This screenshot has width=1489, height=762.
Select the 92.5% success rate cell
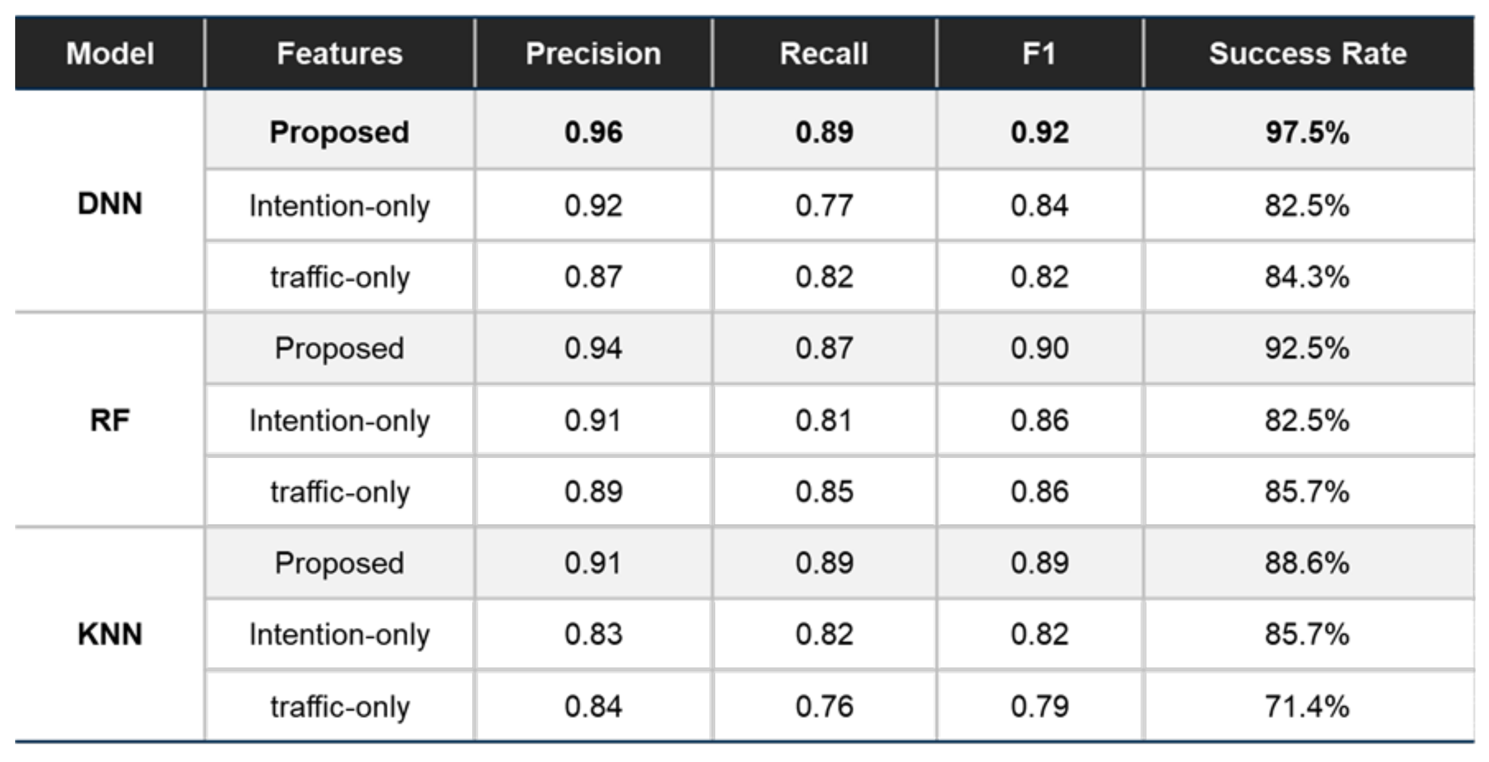pos(1307,348)
